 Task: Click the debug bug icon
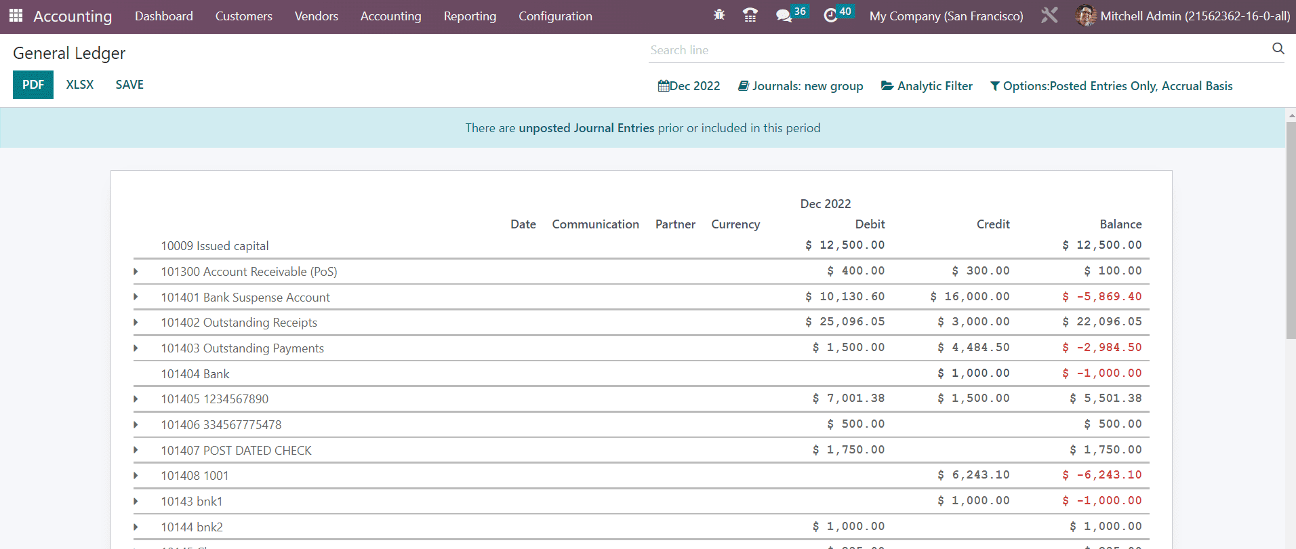pos(719,15)
